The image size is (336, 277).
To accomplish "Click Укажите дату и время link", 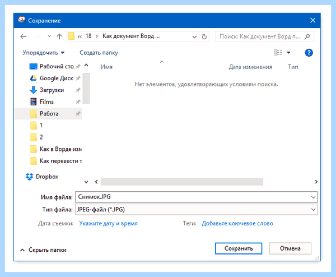I will (x=108, y=223).
